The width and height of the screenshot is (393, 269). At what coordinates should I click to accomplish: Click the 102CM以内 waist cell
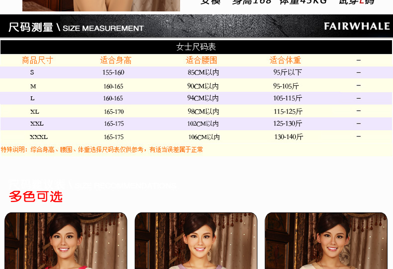point(203,124)
